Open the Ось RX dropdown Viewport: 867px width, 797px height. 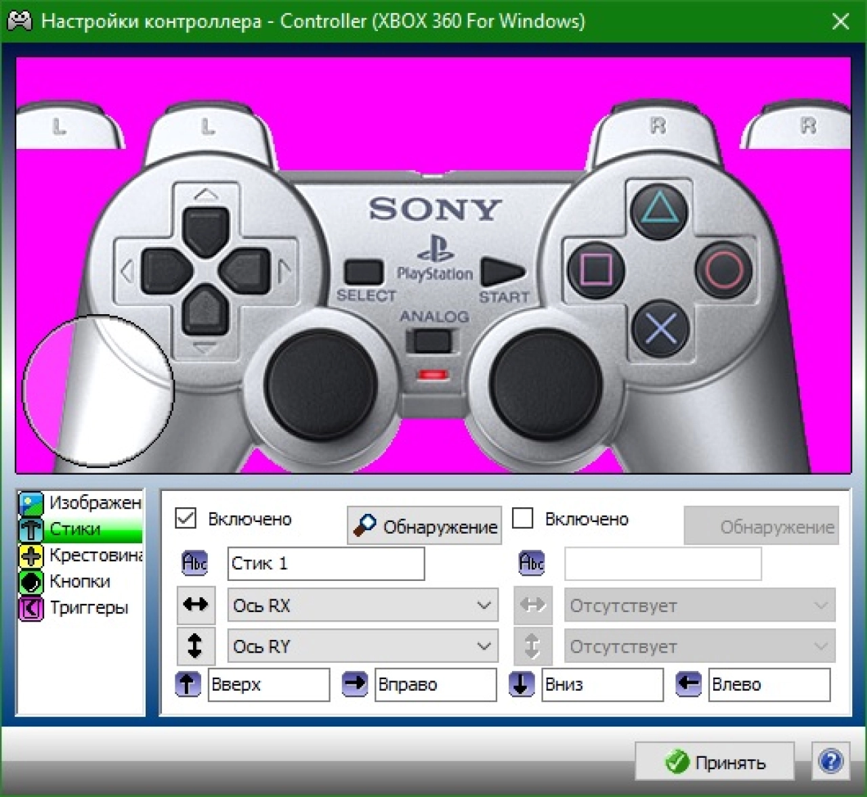click(363, 605)
